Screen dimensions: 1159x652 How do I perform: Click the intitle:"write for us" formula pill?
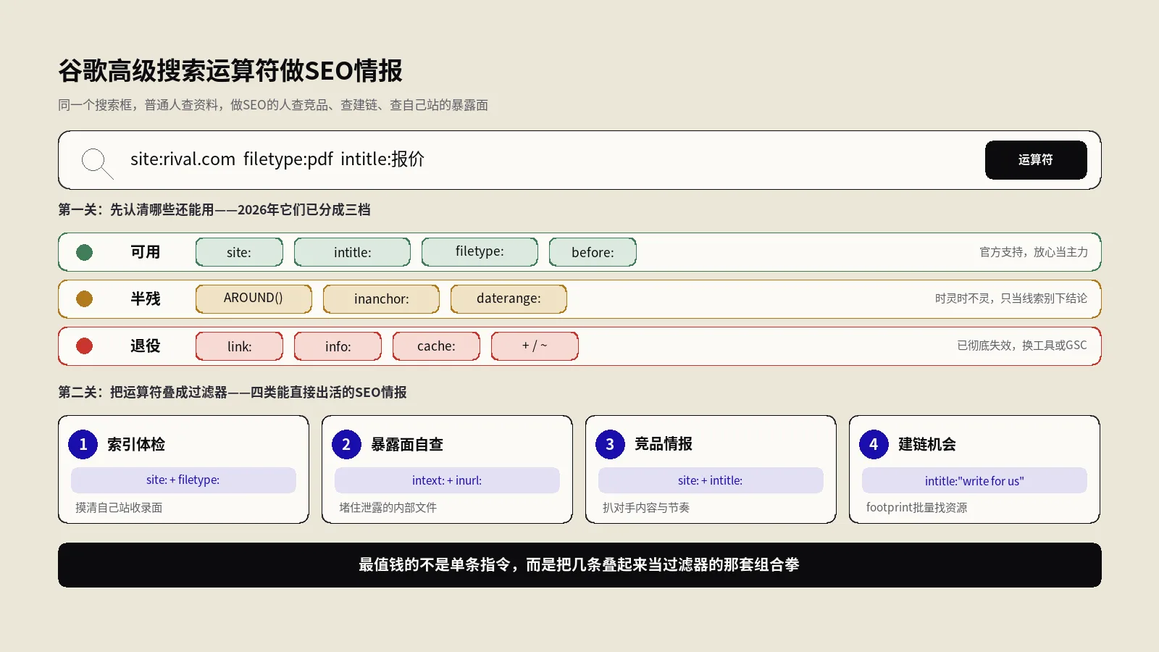974,480
